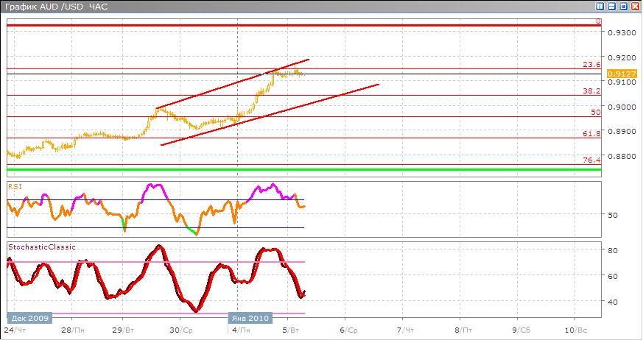Click the chart title 'График AUD /USD ЧАС'
The image size is (643, 340).
click(x=45, y=7)
